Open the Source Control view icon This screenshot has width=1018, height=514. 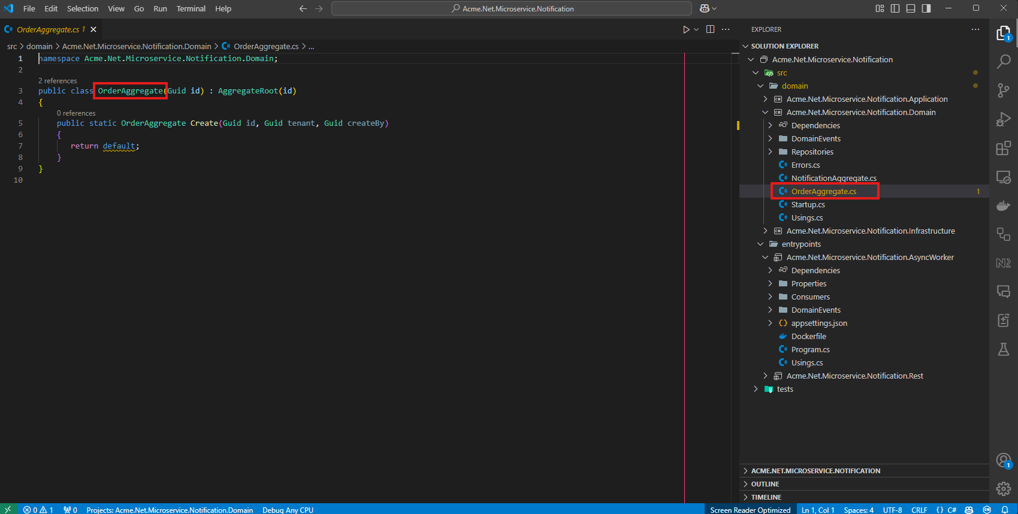click(x=1004, y=90)
